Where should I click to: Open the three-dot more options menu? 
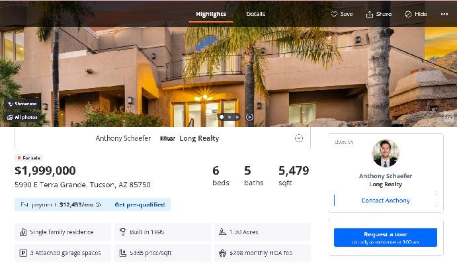click(444, 14)
